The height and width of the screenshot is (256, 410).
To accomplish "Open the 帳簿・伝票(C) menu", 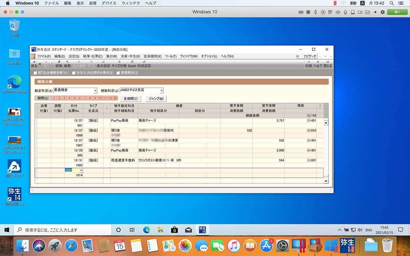I will [92, 56].
